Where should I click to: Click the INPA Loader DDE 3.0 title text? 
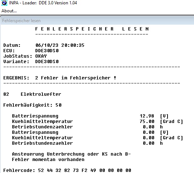pos(43,3)
